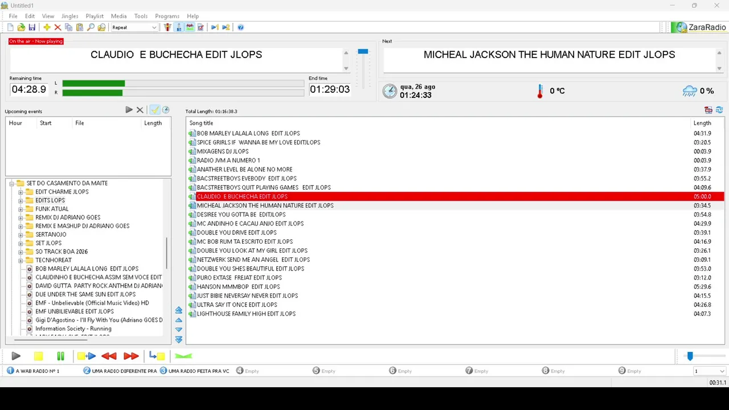This screenshot has width=729, height=410.
Task: Click the file tree vertical scrollbar
Action: pyautogui.click(x=167, y=253)
